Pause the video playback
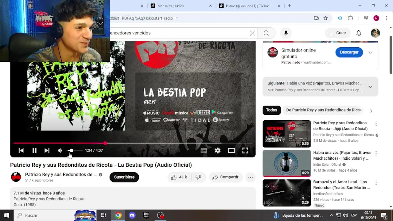The height and width of the screenshot is (221, 393). [x=34, y=150]
